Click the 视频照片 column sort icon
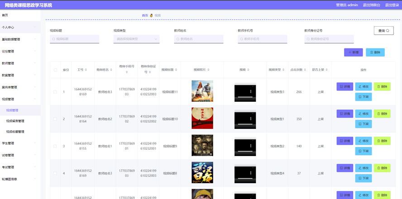Screen dimensions: 402x199 (x=208, y=70)
